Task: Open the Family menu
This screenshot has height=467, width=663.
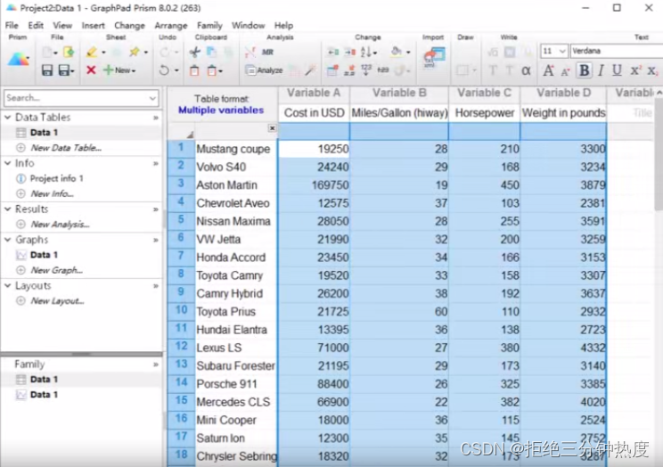Action: click(x=209, y=25)
